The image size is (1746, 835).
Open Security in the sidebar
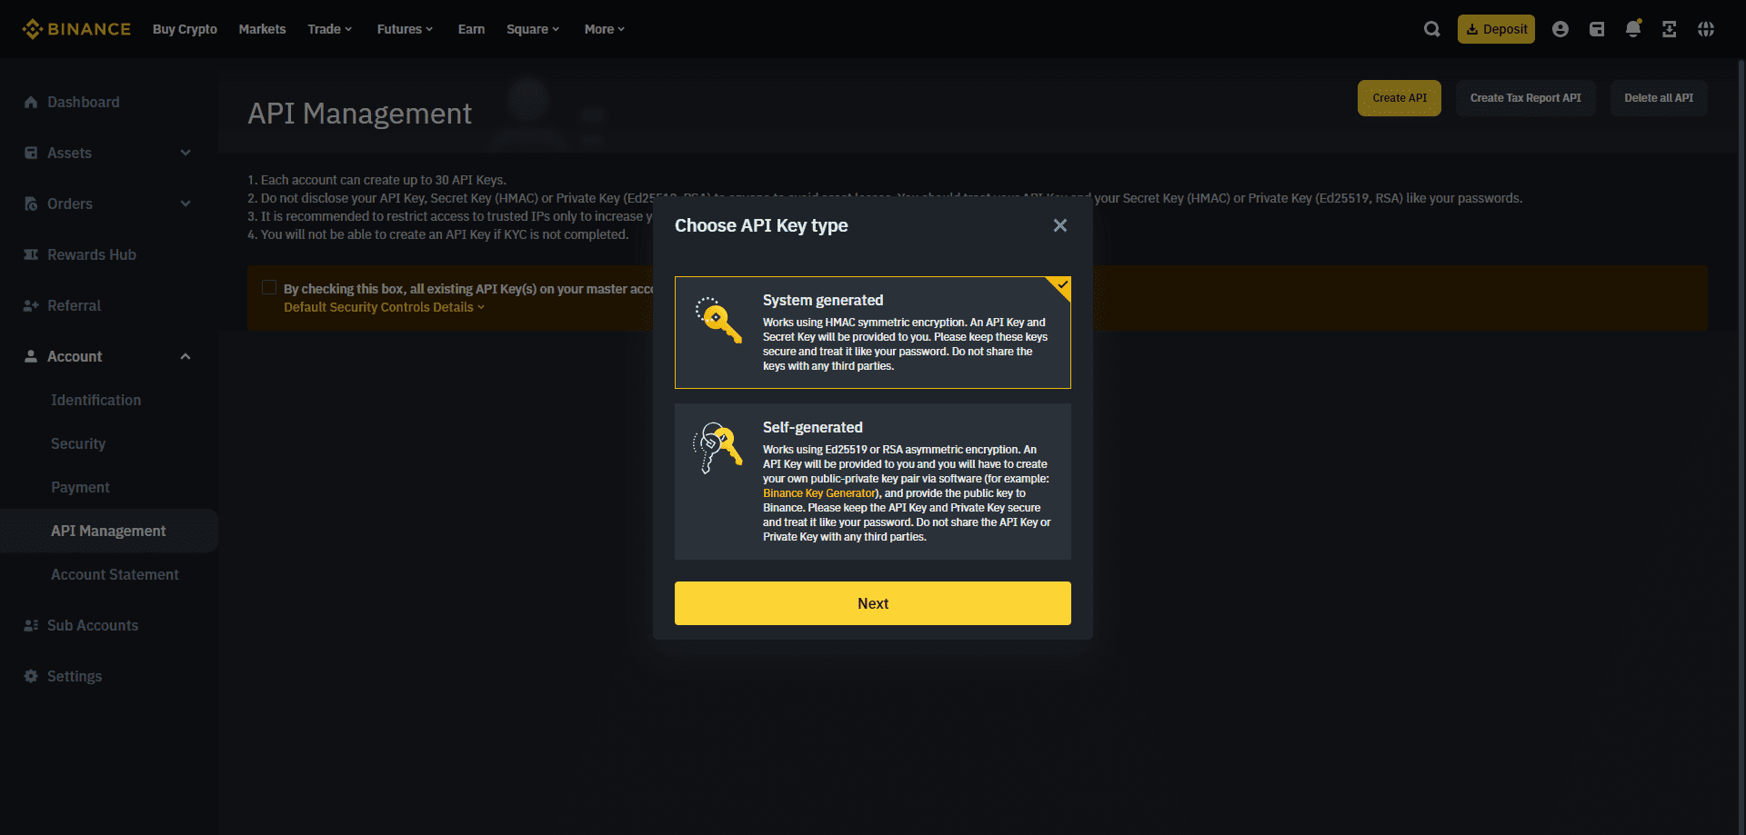78,443
